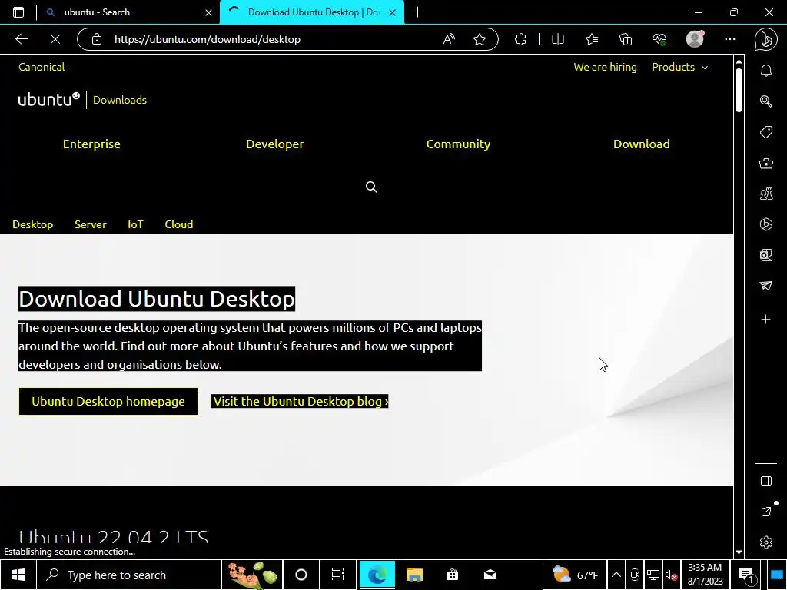
Task: Click the Ubuntu site search magnifier
Action: (x=371, y=187)
